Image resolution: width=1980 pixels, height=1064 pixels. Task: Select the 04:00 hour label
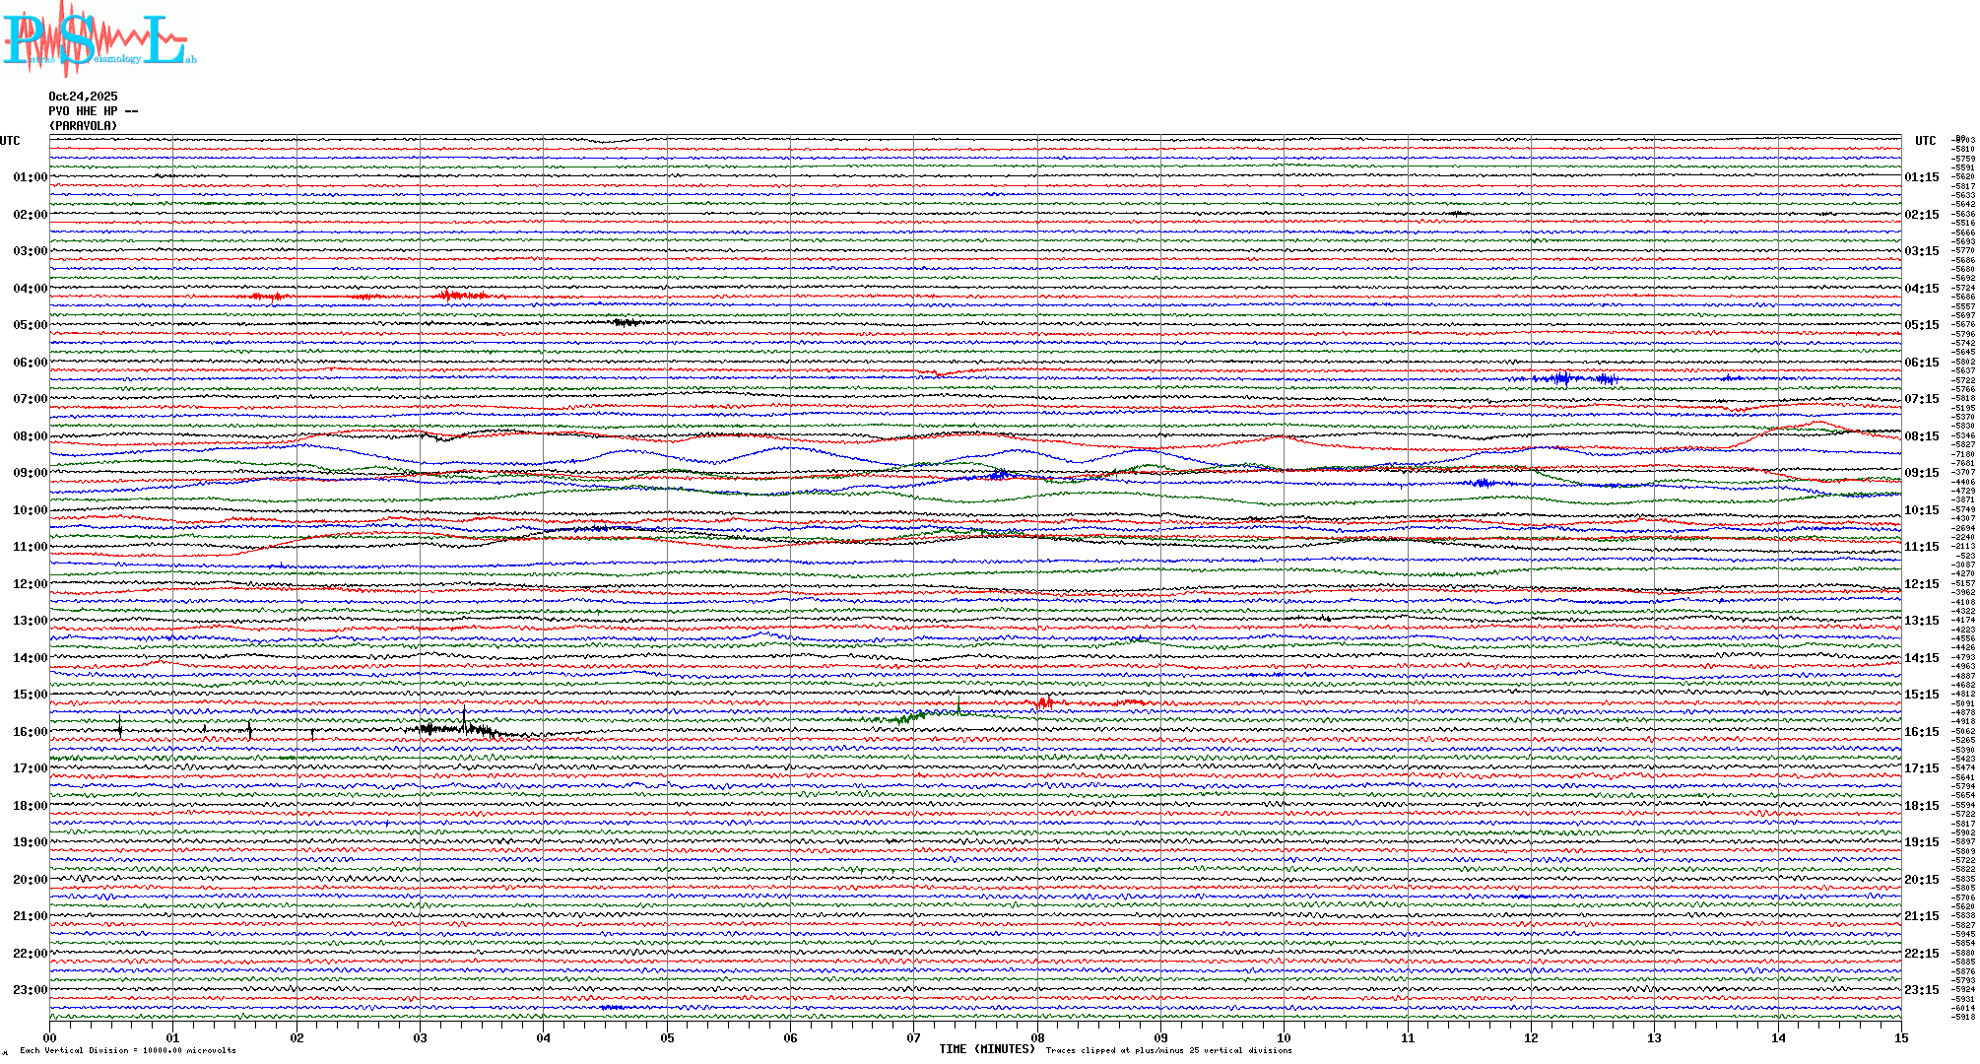pyautogui.click(x=30, y=289)
